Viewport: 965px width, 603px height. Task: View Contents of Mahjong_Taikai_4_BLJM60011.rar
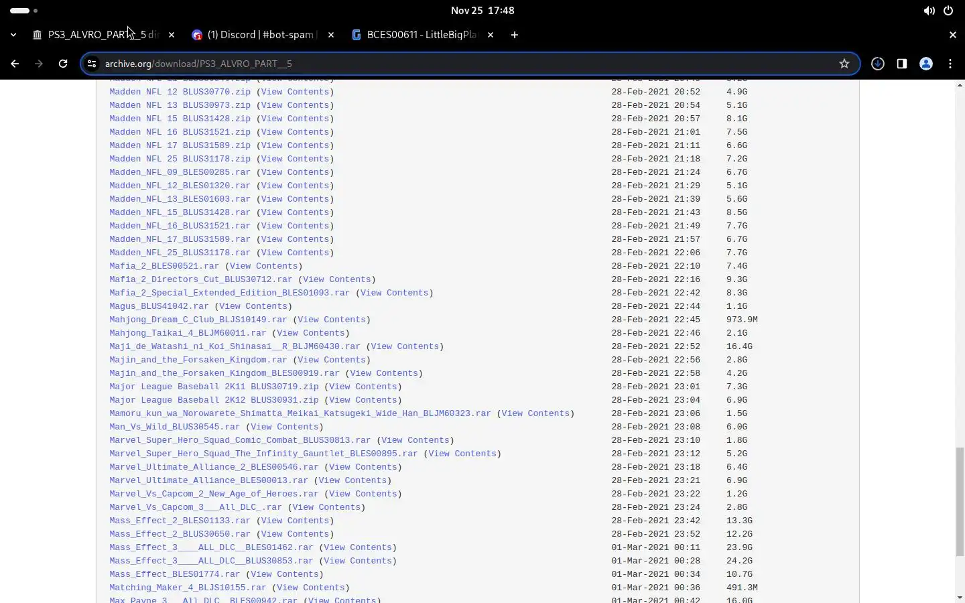pos(310,333)
